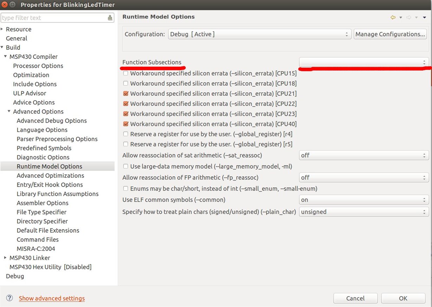Viewport: 432px width, 307px height.
Task: Expand the Resource tree node
Action: click(x=2, y=29)
